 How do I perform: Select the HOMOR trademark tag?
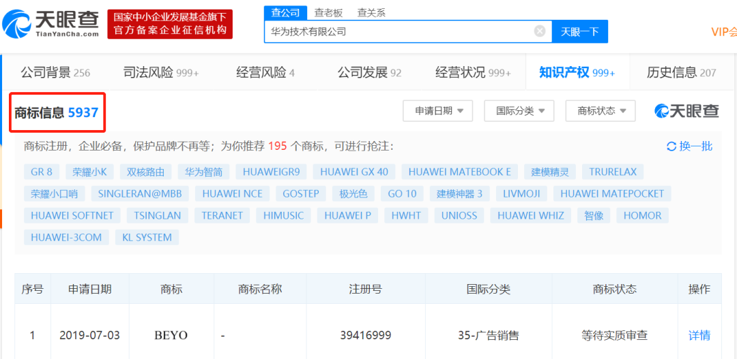tap(642, 215)
